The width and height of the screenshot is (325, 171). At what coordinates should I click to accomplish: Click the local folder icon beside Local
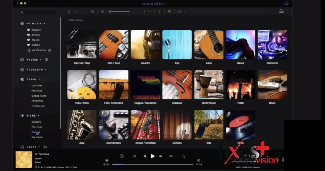coord(44,147)
